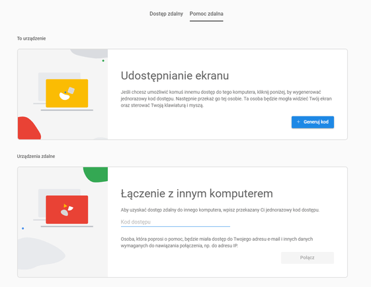Click the Łączenie z innym komputerem heading

[x=196, y=193]
